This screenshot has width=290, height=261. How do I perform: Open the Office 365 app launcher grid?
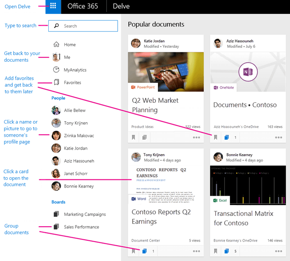pyautogui.click(x=53, y=6)
